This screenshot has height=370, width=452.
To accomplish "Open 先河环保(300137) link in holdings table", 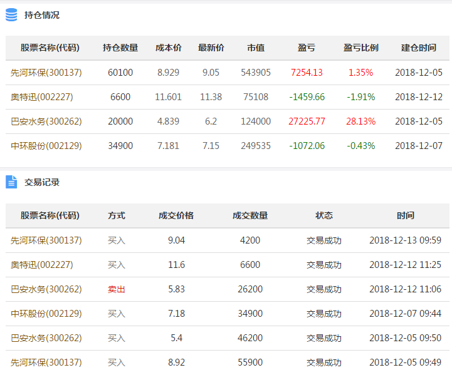I will tap(46, 72).
